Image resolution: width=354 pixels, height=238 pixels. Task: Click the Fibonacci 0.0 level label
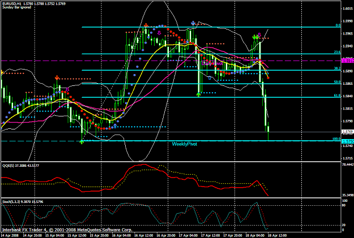(x=338, y=25)
